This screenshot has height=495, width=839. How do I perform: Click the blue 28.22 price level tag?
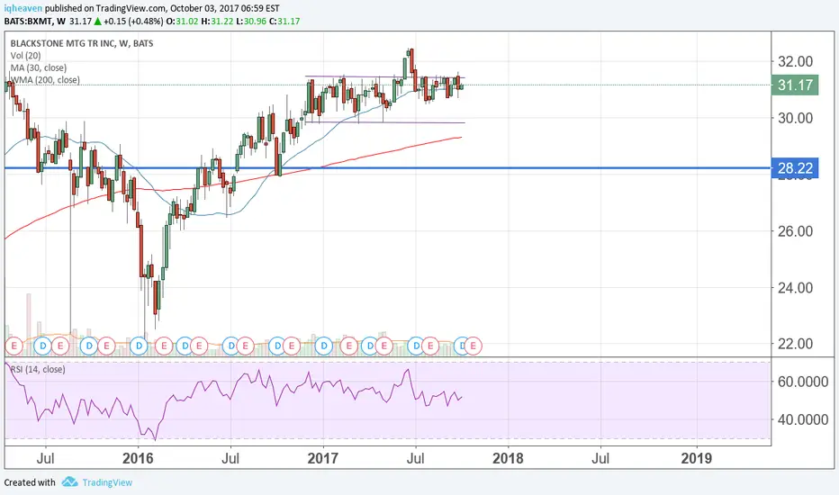coord(795,168)
